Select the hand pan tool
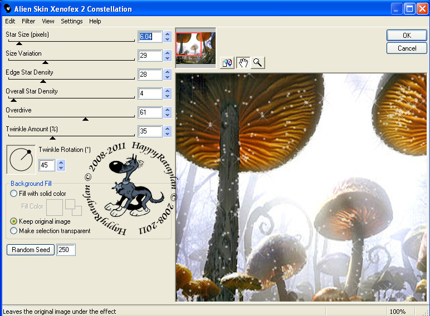 click(243, 63)
